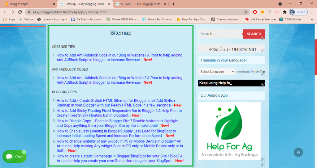Click the scroll-to-top arrow button

[x=298, y=152]
